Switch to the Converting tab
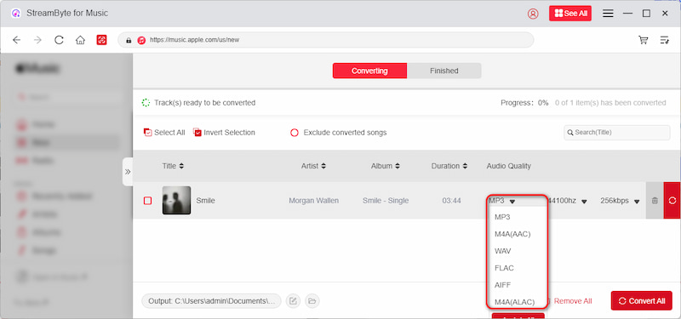The height and width of the screenshot is (319, 681). point(369,71)
